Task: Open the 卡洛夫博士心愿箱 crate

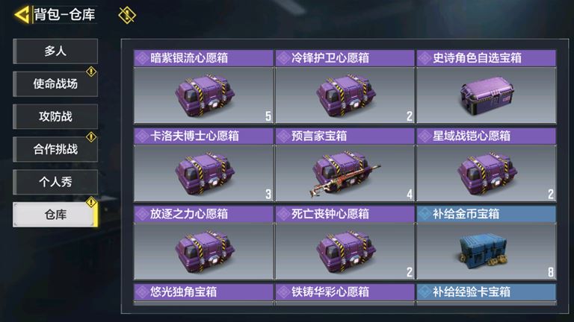Action: pos(203,165)
